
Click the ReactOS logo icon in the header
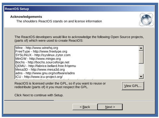(146, 20)
